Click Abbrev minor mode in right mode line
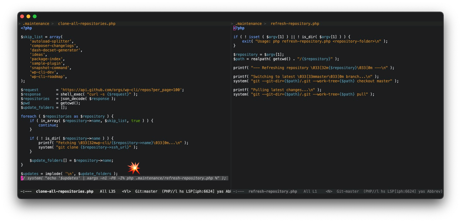This screenshot has width=461, height=222. coord(434,191)
